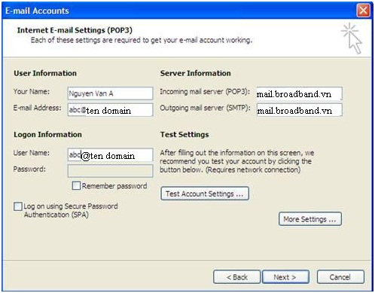This screenshot has width=375, height=293.
Task: Click the Server Information heading
Action: [x=196, y=73]
